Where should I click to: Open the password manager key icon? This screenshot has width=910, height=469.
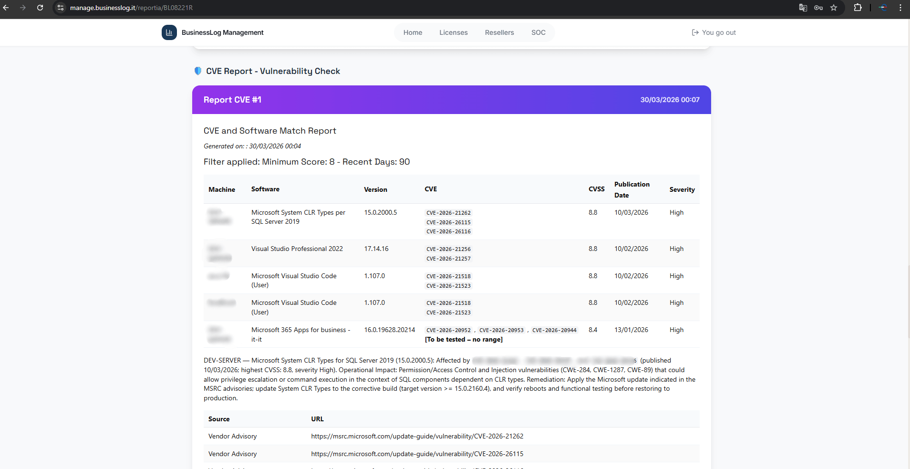point(818,8)
